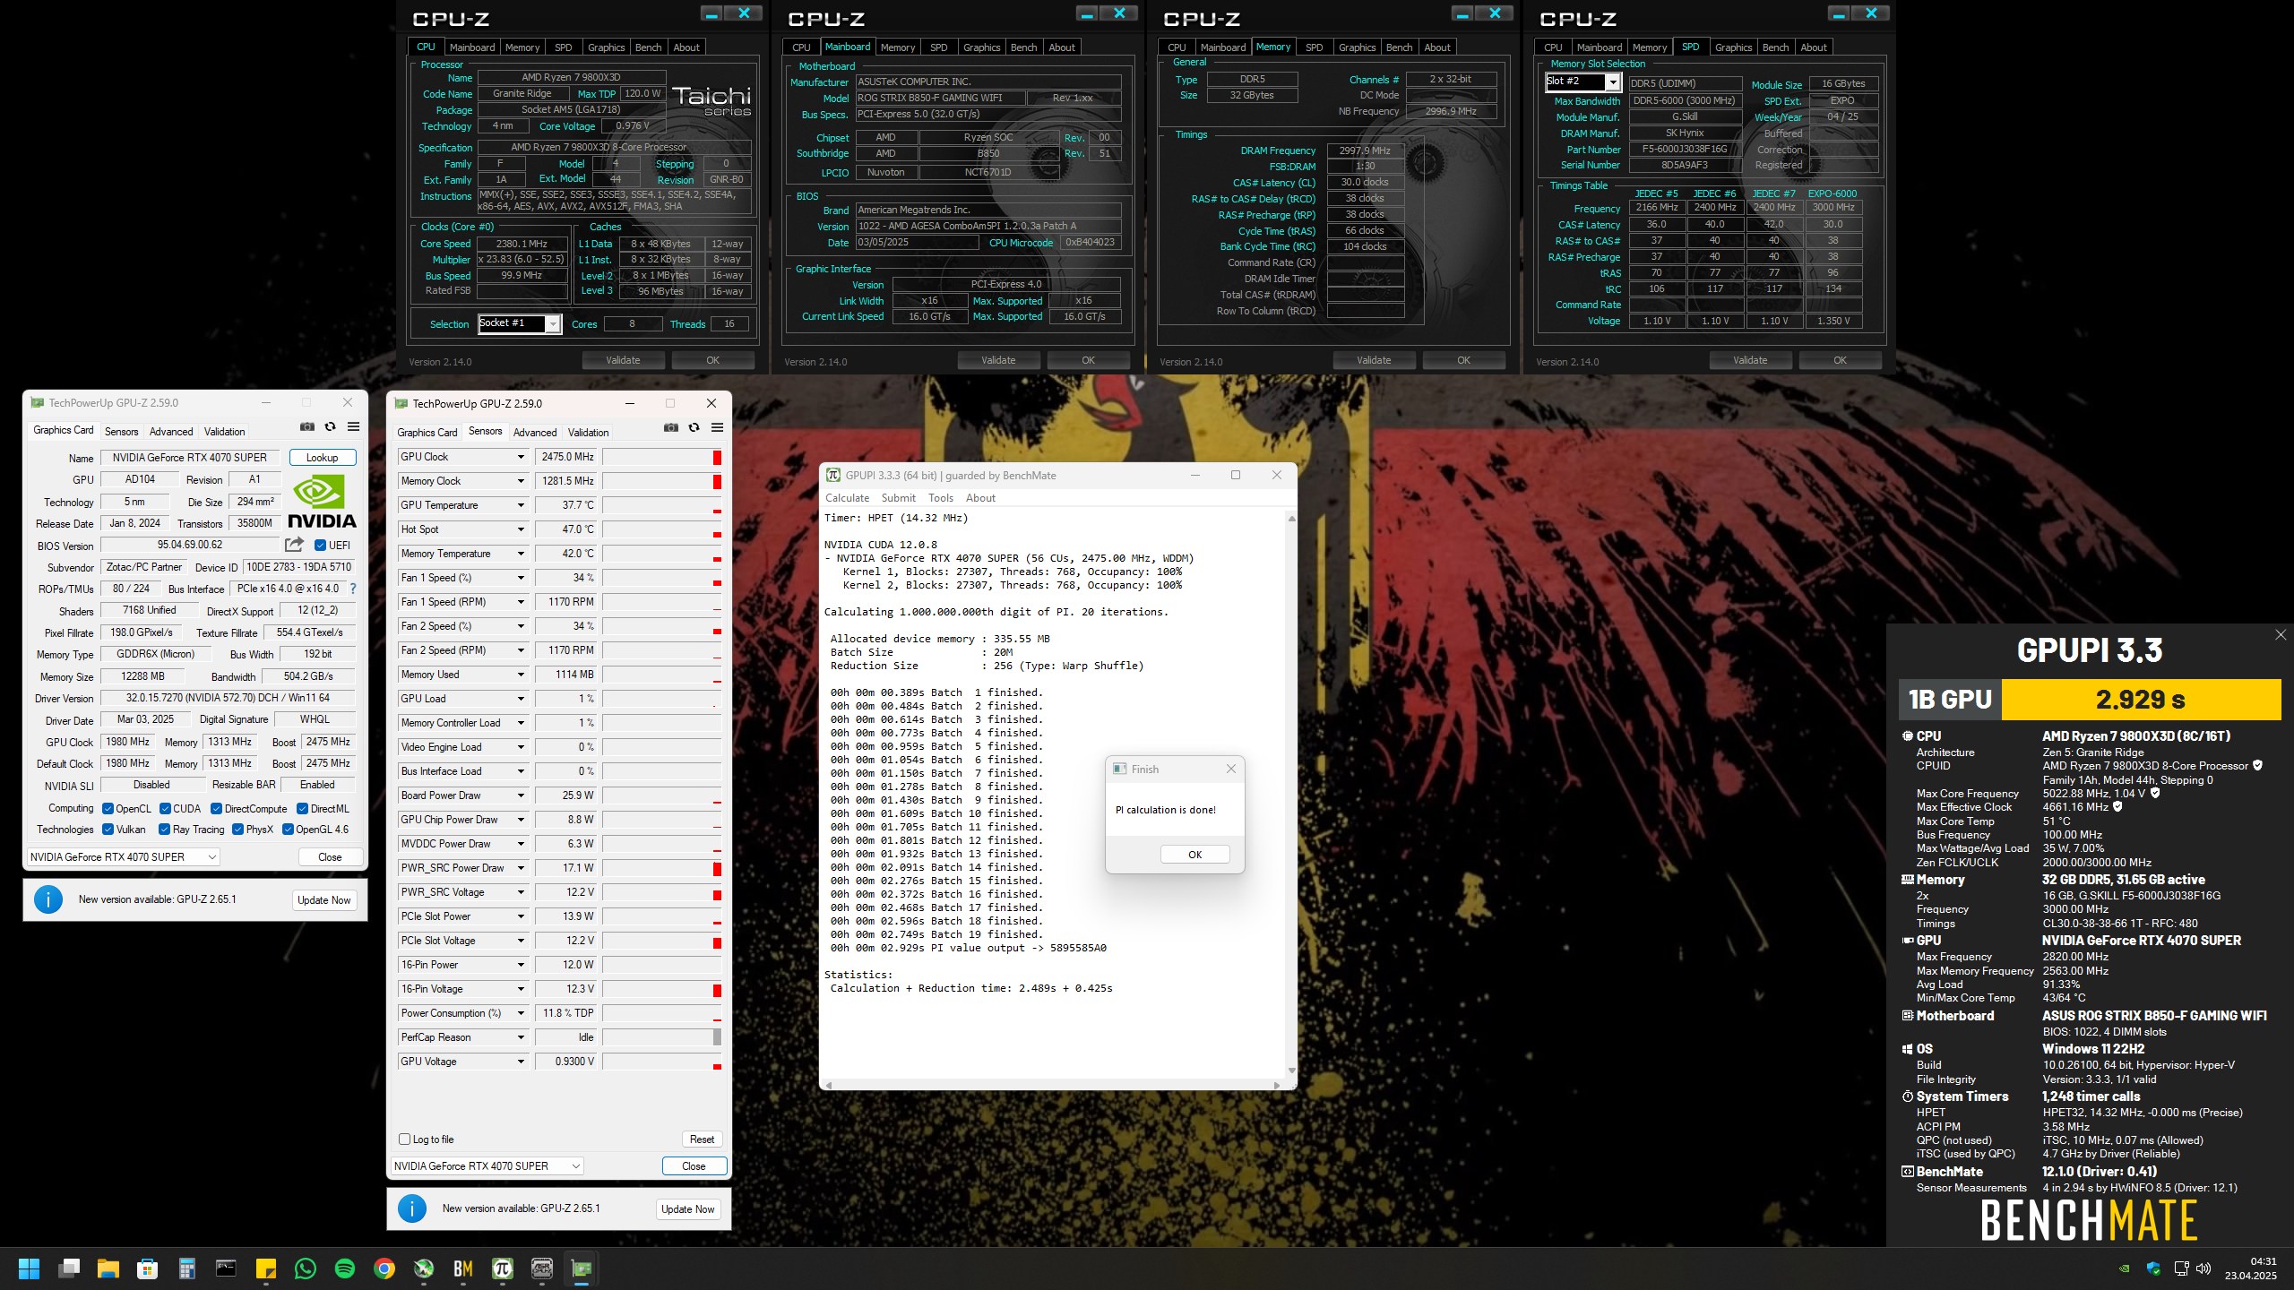The width and height of the screenshot is (2294, 1290).
Task: Expand GPU Temperature sensor dropdown arrow
Action: point(521,505)
